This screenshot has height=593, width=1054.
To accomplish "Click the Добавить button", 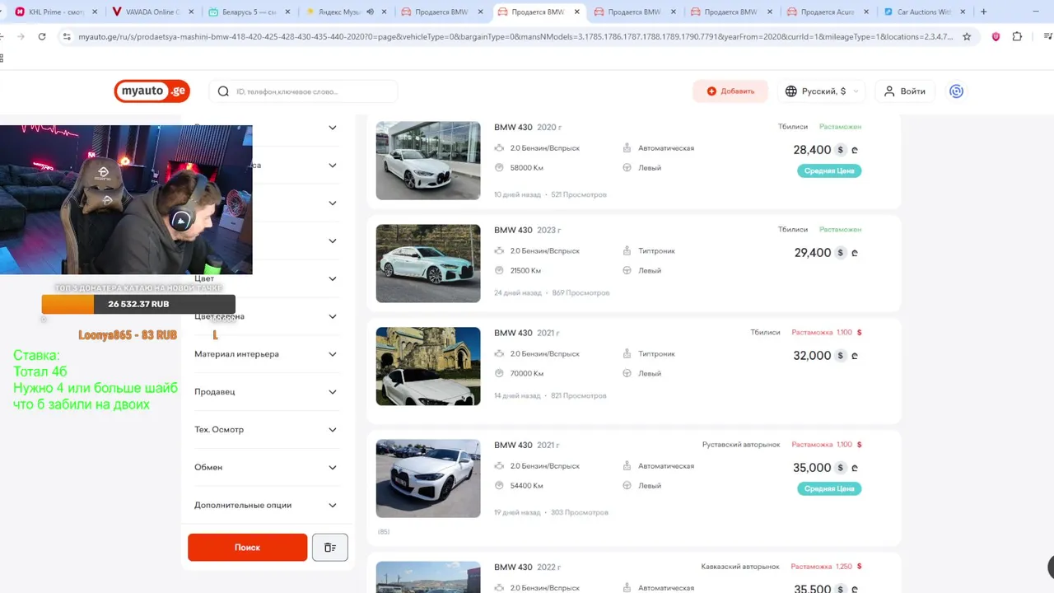I will coord(730,91).
